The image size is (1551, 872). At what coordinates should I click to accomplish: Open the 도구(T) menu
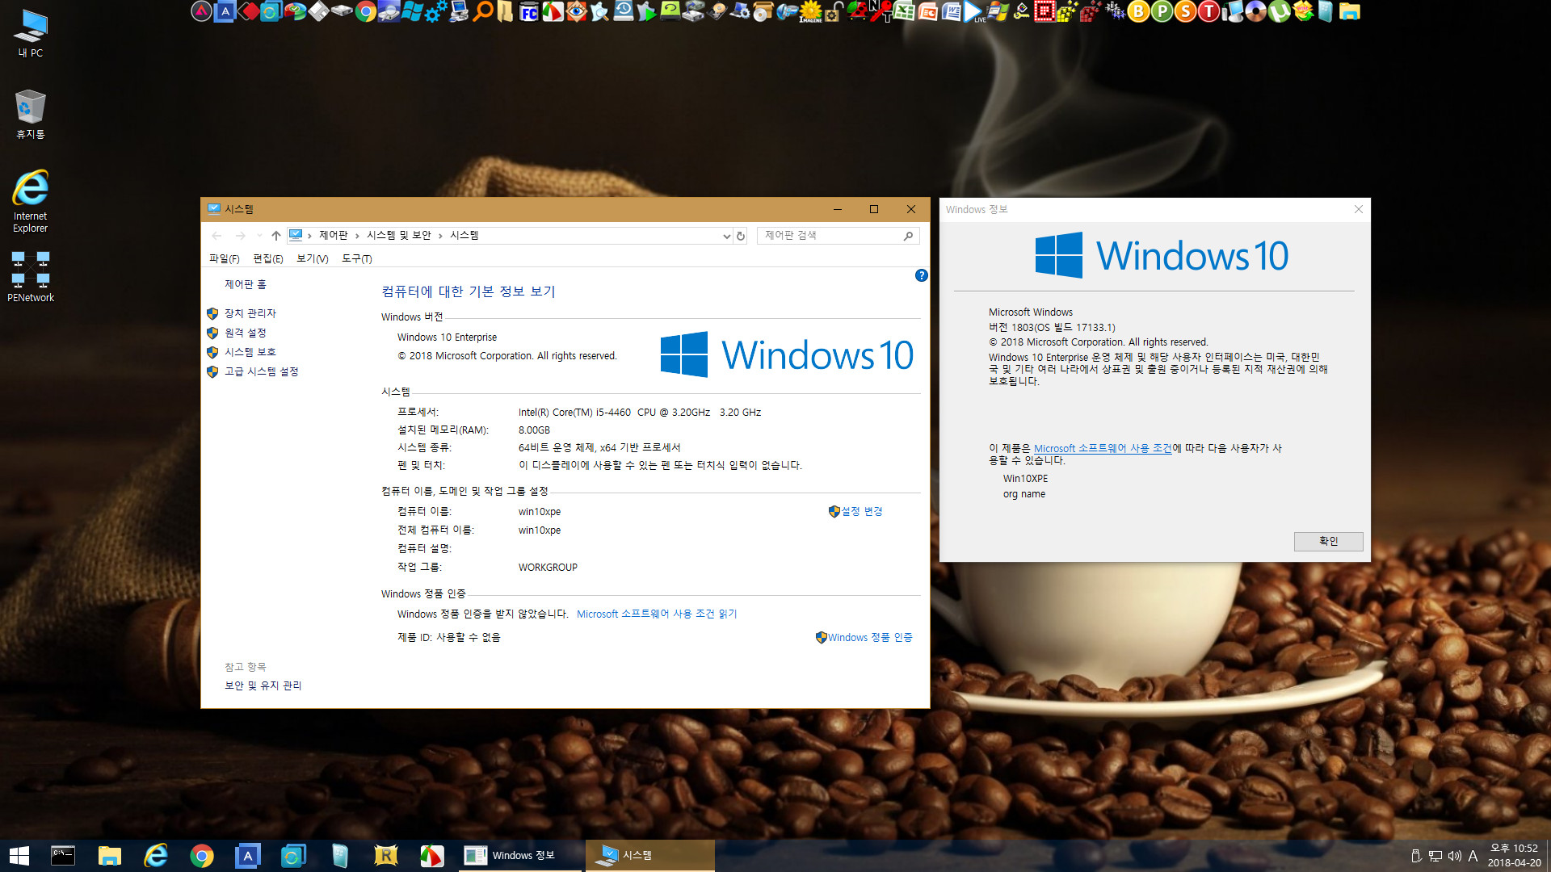click(x=356, y=258)
